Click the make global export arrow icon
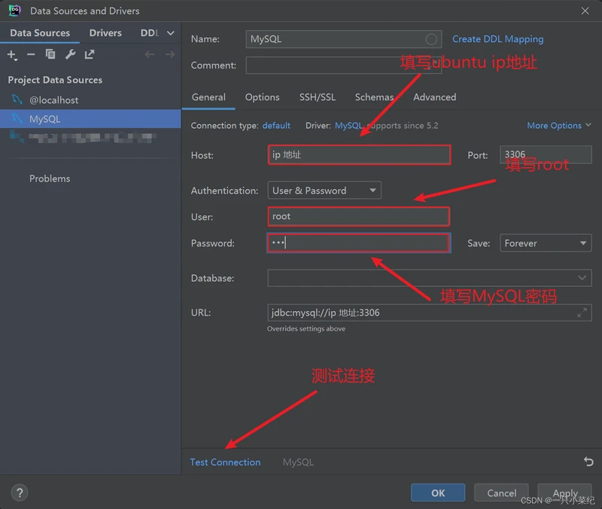Viewport: 602px width, 509px height. pyautogui.click(x=90, y=54)
